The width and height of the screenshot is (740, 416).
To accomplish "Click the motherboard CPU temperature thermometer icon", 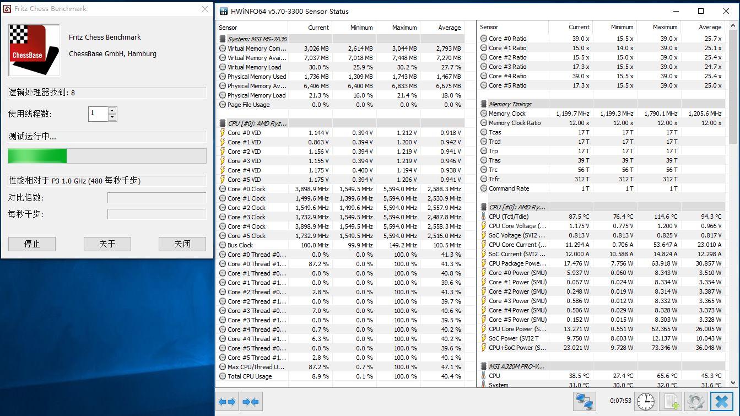I will [x=483, y=376].
